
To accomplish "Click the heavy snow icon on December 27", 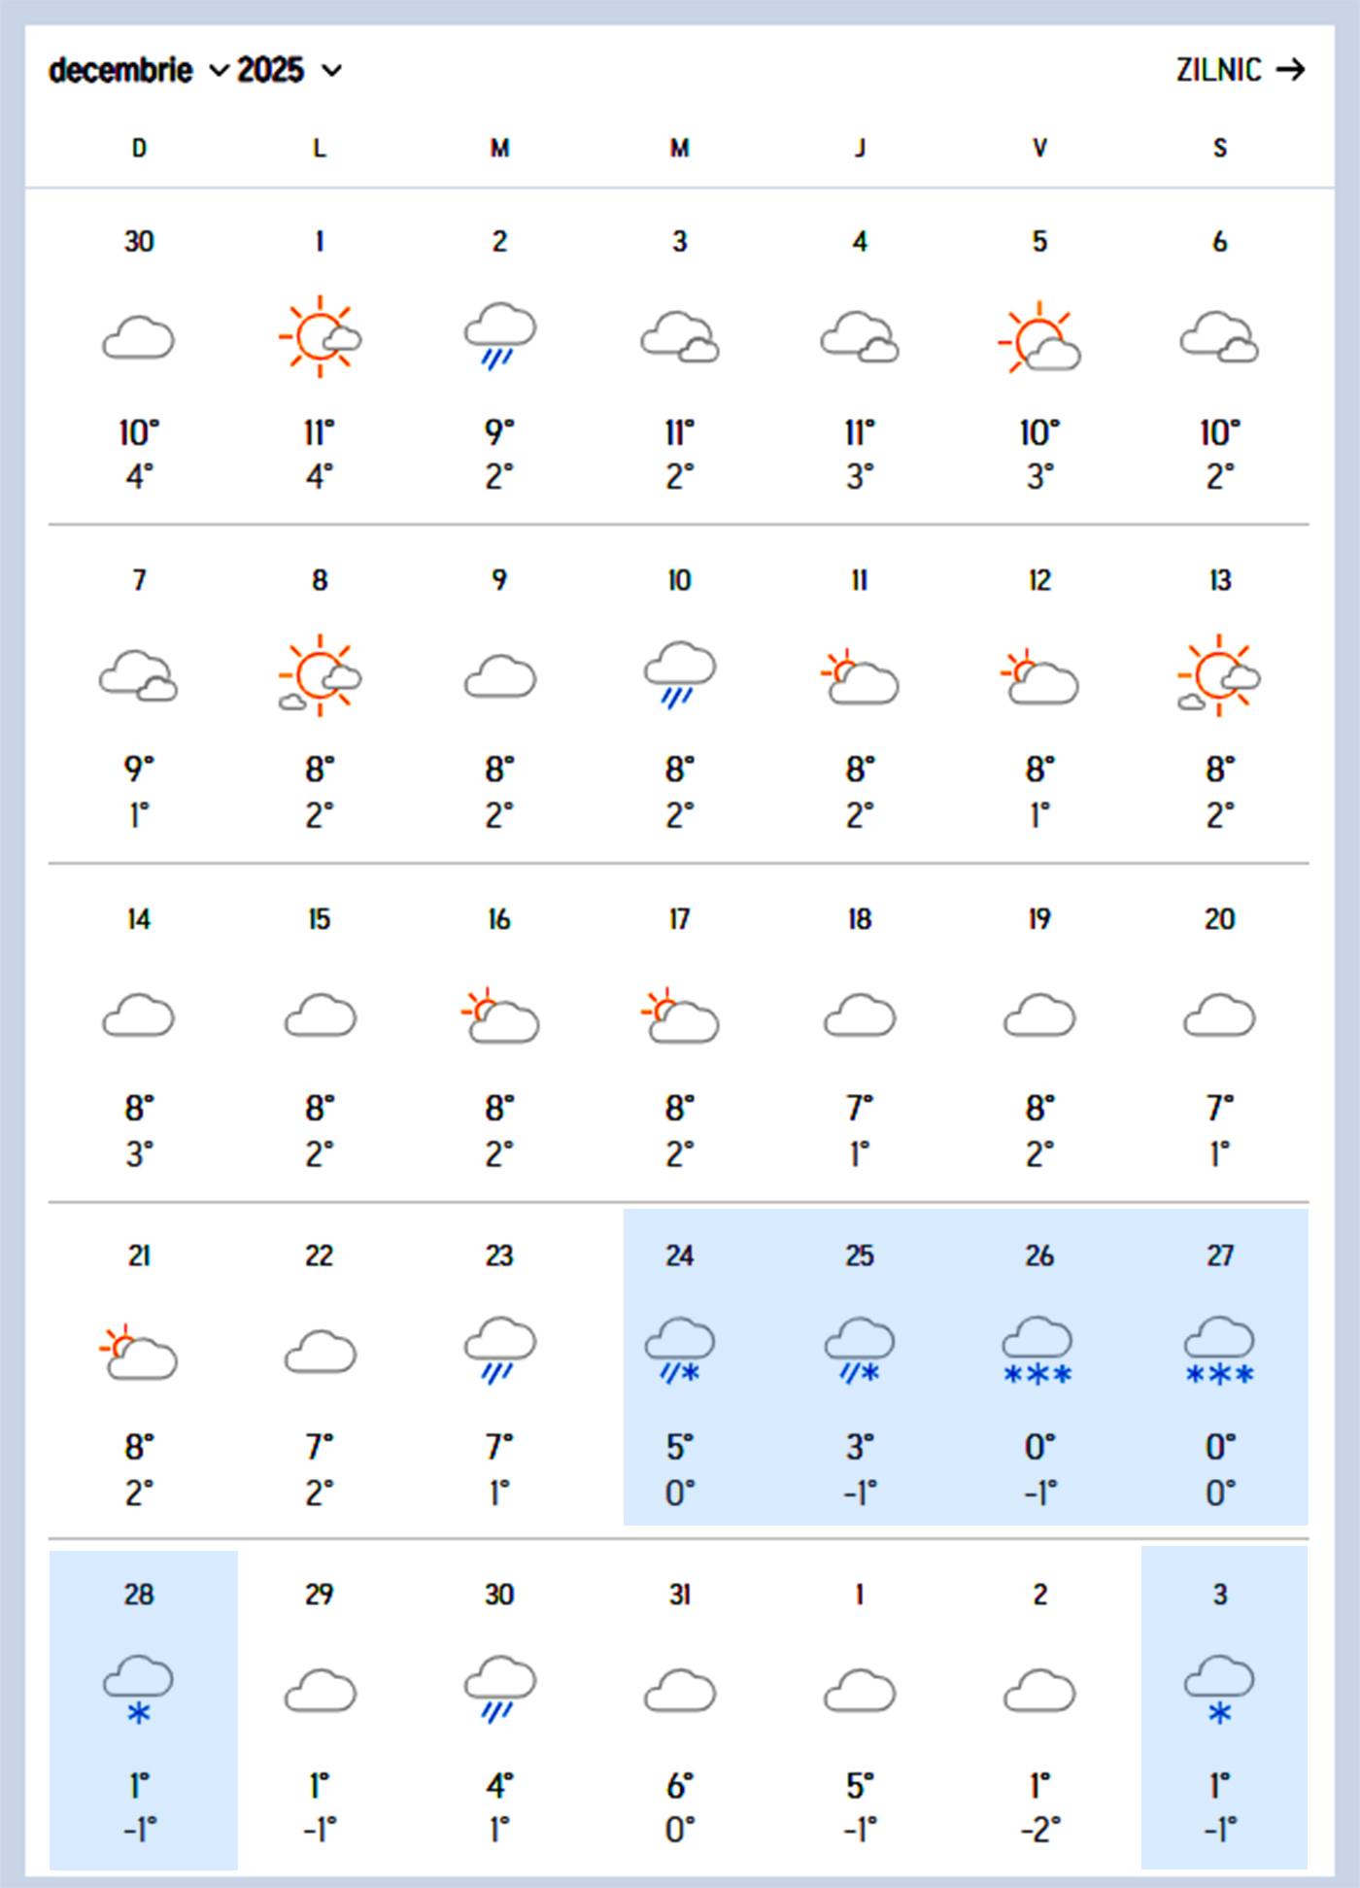I will 1219,1351.
